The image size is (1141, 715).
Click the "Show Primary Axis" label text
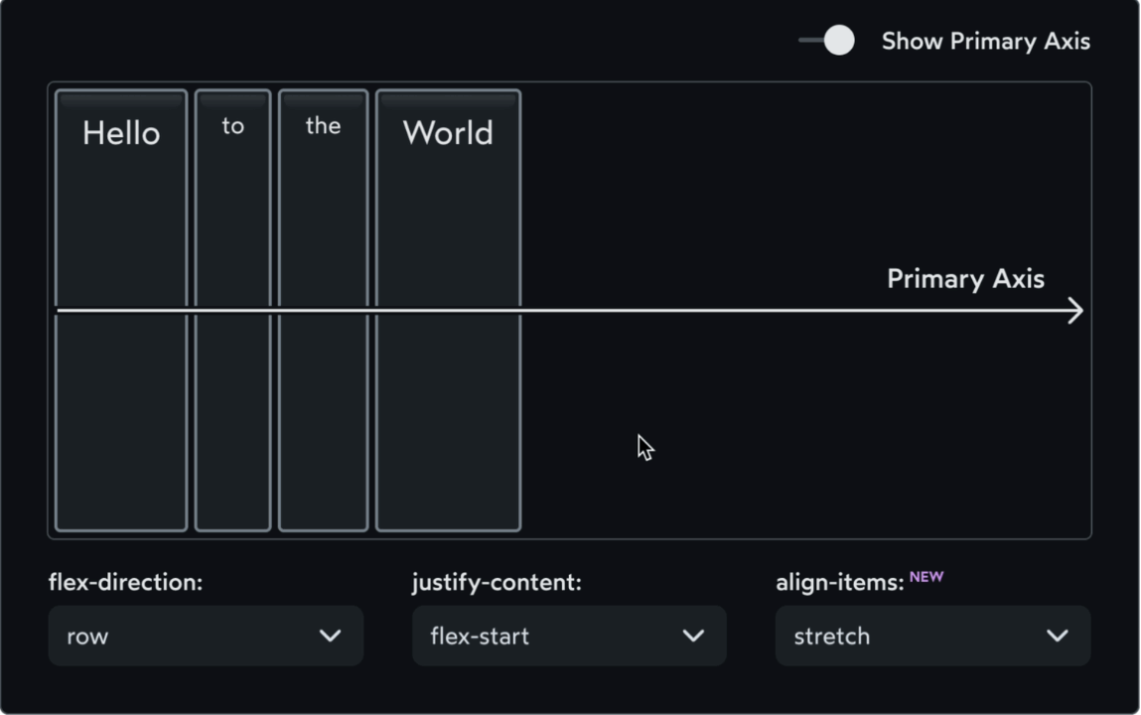pyautogui.click(x=985, y=42)
